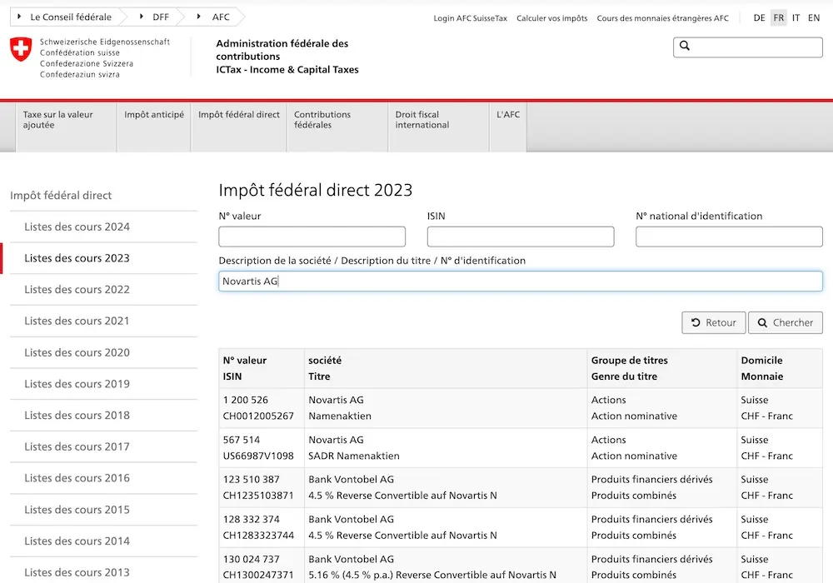Open the Calculer vos impôts link
The image size is (833, 583).
[551, 18]
